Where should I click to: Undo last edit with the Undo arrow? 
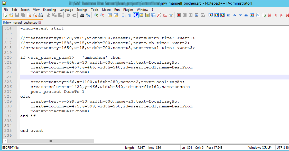[68, 15]
